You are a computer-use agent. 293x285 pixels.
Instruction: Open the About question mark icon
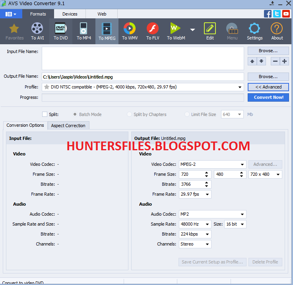point(277,31)
